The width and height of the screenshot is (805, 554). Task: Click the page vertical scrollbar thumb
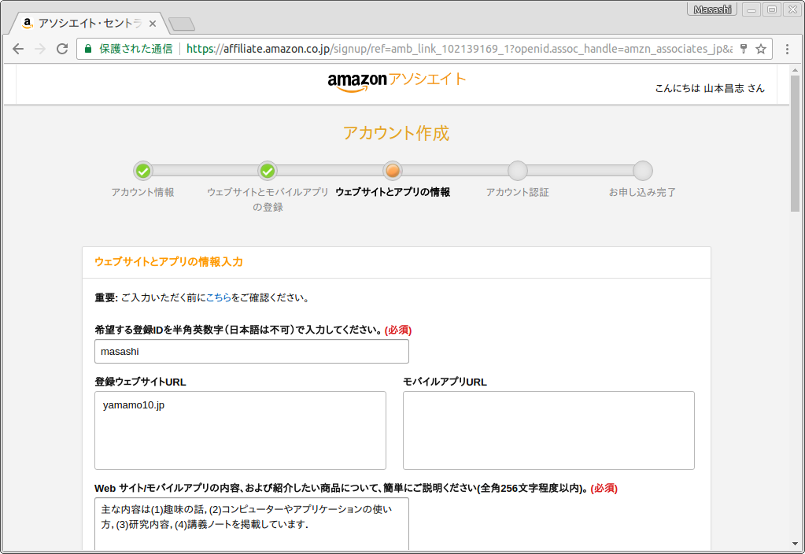pyautogui.click(x=795, y=143)
